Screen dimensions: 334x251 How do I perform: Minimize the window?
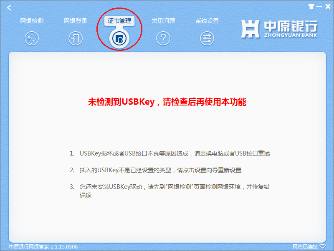[x=319, y=7]
